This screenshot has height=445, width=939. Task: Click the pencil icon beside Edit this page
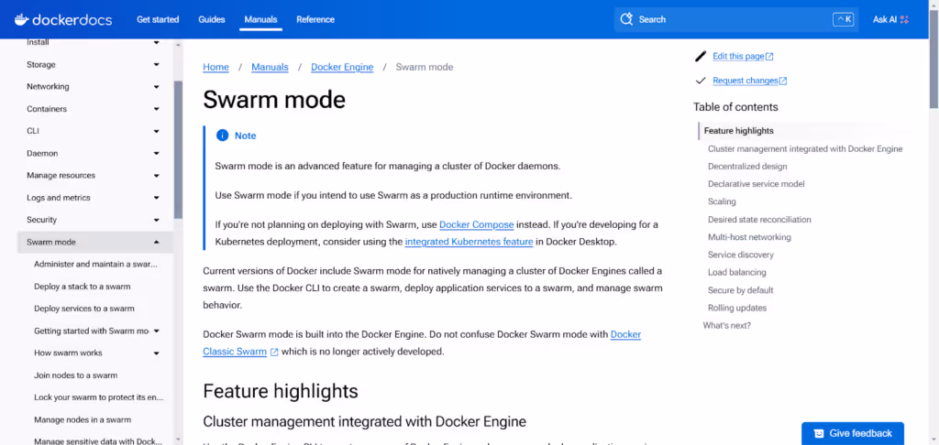coord(701,56)
